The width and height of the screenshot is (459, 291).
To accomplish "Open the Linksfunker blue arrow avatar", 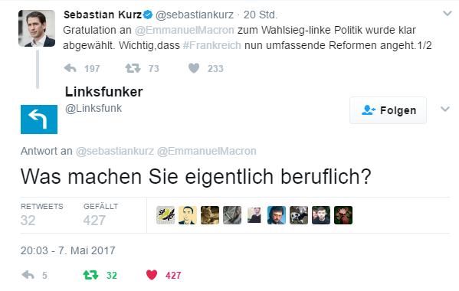I will [39, 119].
